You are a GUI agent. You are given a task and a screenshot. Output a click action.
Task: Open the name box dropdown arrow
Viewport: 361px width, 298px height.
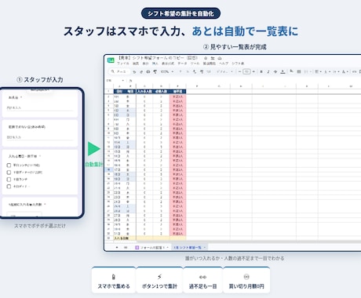click(123, 81)
